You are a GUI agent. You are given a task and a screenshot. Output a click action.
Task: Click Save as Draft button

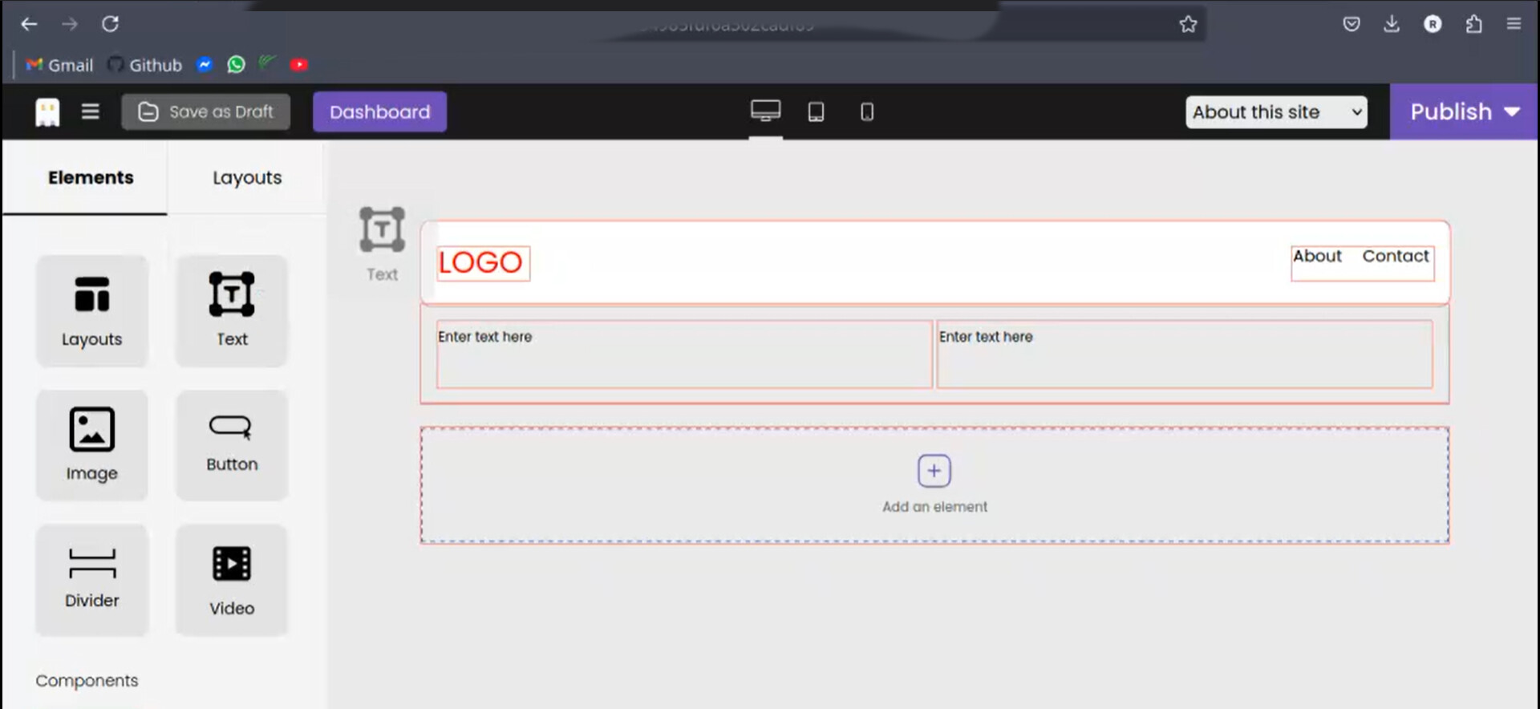205,111
